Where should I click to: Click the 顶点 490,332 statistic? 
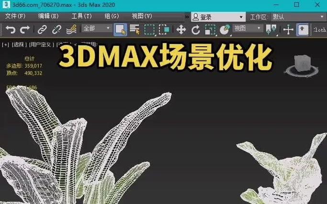tap(24, 73)
